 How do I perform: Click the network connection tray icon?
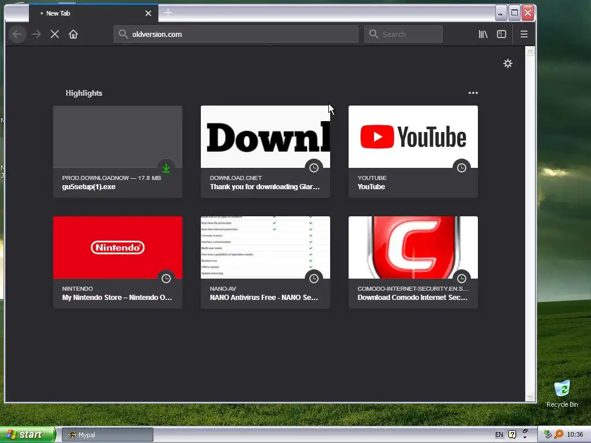click(x=548, y=435)
